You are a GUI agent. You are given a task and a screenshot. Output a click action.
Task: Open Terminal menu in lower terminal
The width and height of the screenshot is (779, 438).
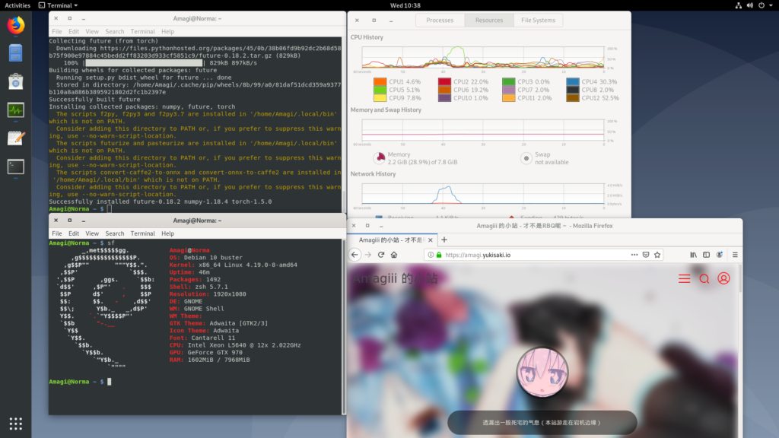[x=142, y=233]
